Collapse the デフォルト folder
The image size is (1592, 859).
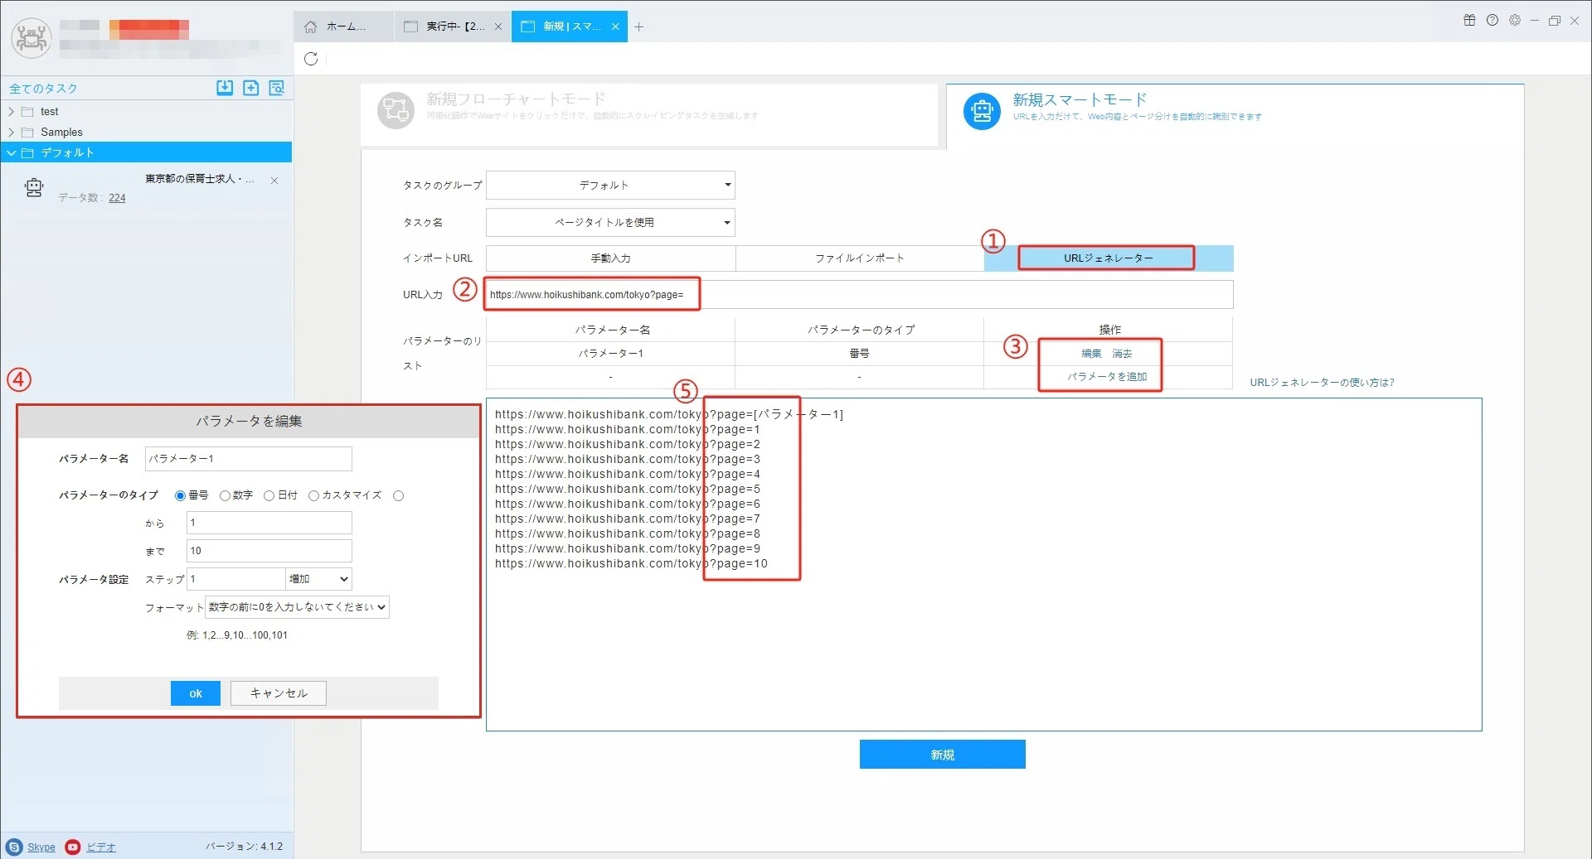[x=11, y=153]
